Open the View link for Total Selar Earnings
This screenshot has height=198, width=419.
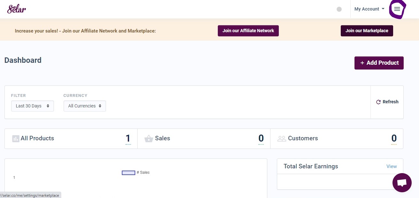pos(392,166)
